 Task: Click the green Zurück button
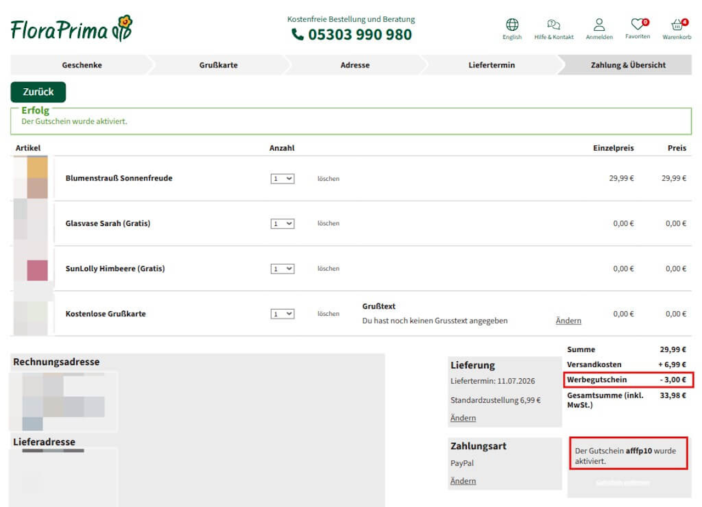tap(38, 92)
